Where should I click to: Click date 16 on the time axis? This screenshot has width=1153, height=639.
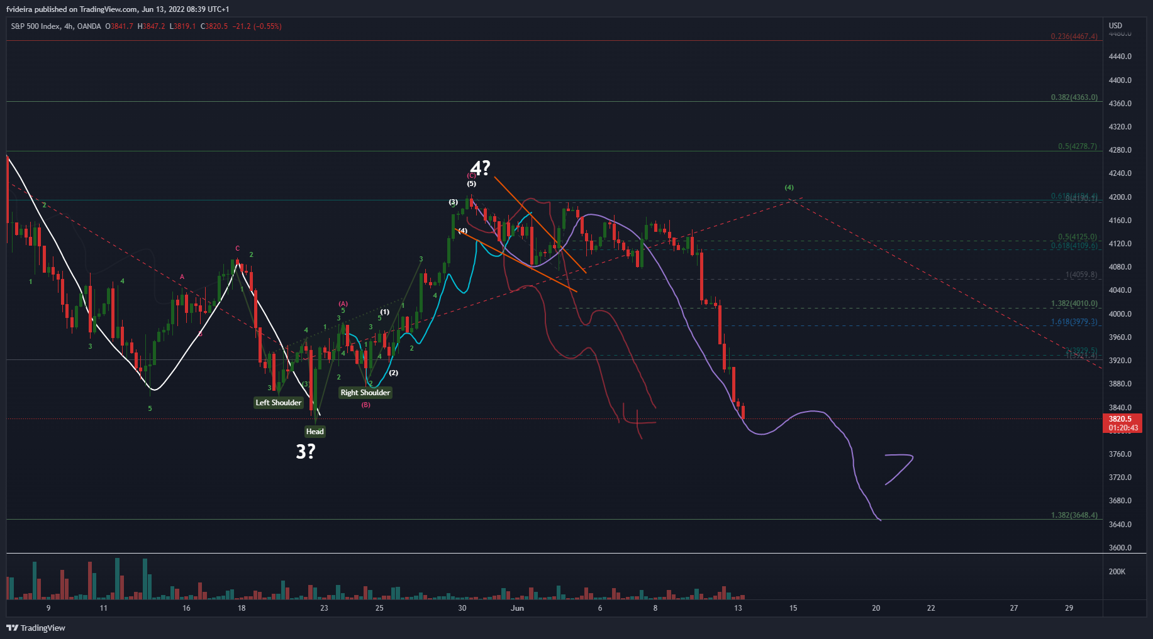point(186,608)
